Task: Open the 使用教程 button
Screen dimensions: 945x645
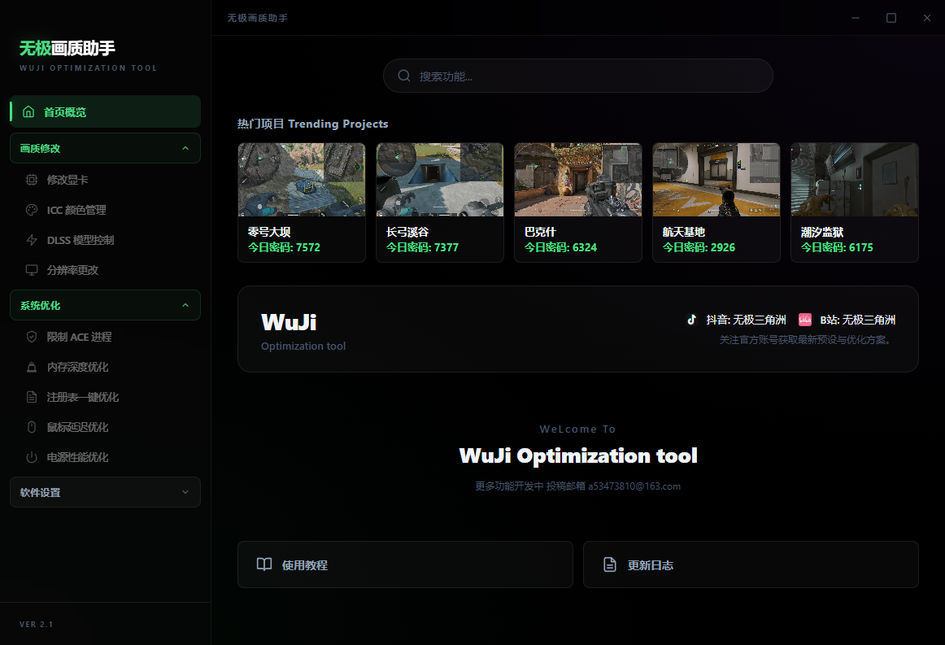Action: point(405,564)
